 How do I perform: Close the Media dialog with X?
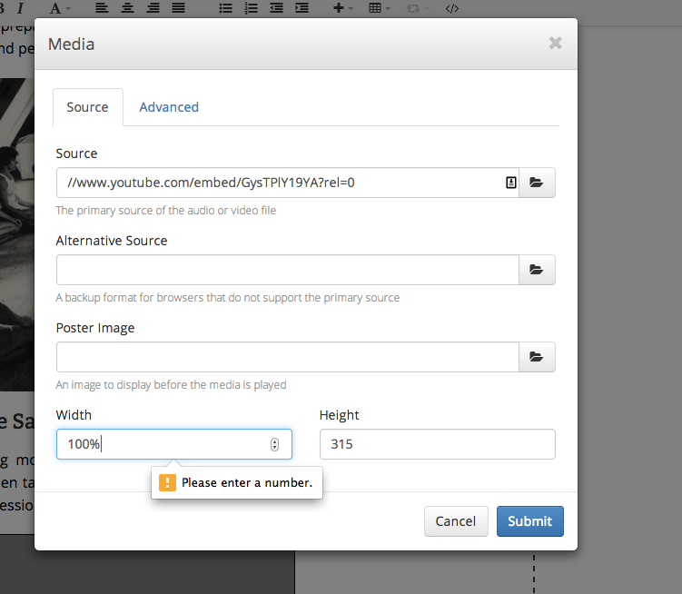click(x=556, y=43)
